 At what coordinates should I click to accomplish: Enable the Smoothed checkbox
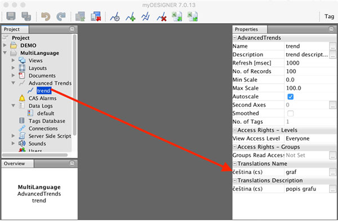(290, 114)
